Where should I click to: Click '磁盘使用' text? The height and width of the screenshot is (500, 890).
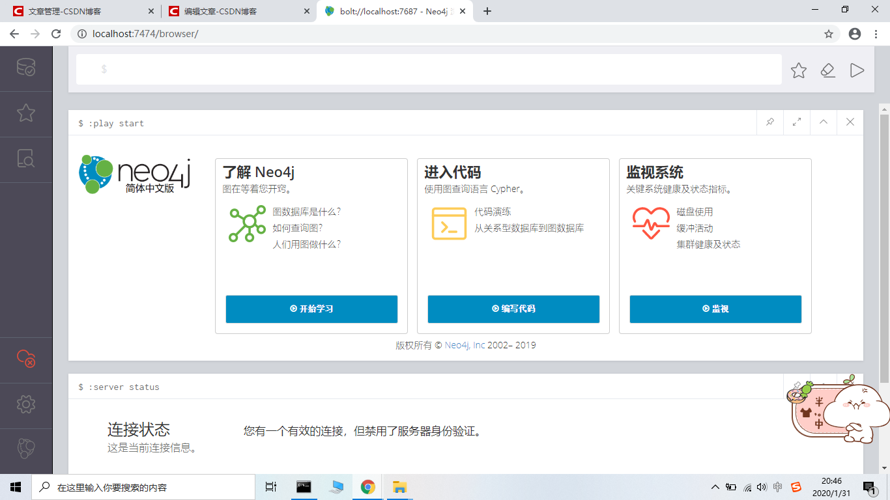(x=695, y=212)
